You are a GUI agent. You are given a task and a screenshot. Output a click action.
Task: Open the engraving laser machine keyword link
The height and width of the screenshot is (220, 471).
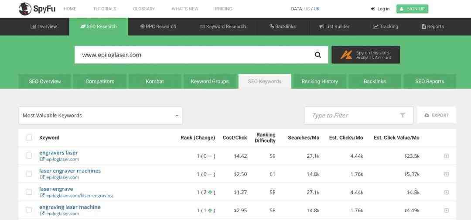(70, 207)
